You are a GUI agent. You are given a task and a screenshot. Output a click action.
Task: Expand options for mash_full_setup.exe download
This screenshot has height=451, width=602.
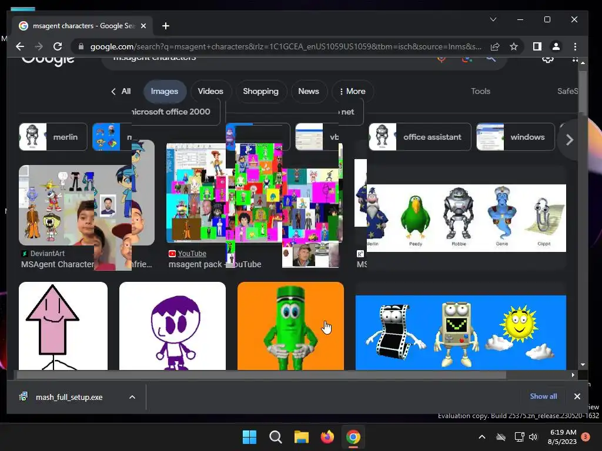[x=132, y=398]
